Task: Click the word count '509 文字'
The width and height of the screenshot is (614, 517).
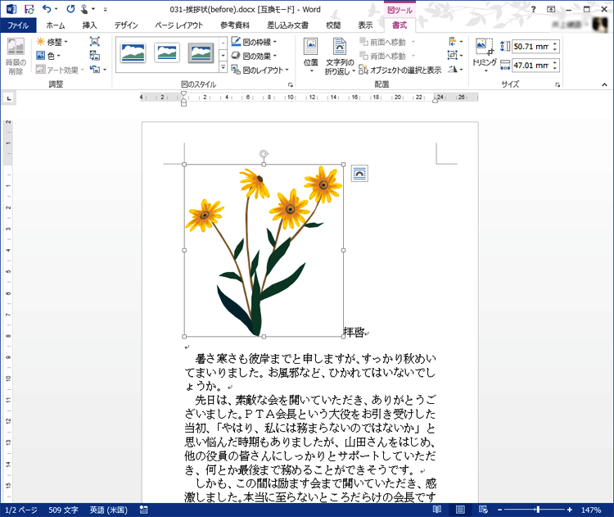Action: tap(63, 510)
